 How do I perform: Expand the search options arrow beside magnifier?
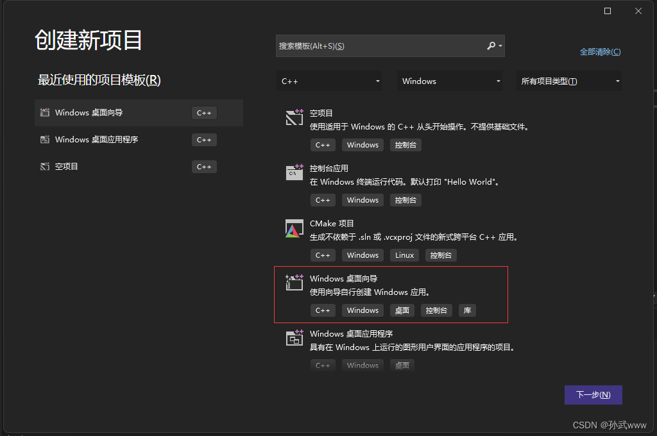(500, 46)
